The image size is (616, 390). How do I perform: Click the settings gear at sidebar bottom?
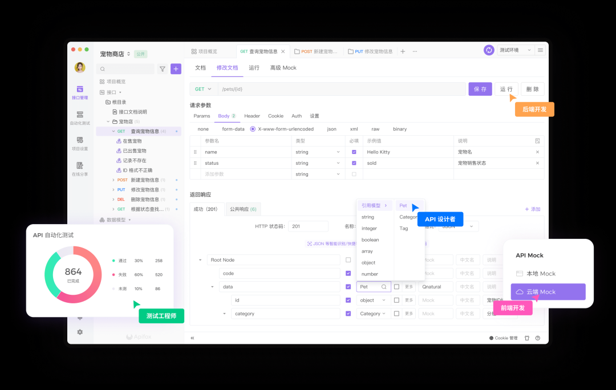80,332
